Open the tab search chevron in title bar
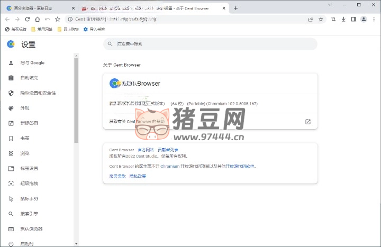 [x=330, y=5]
